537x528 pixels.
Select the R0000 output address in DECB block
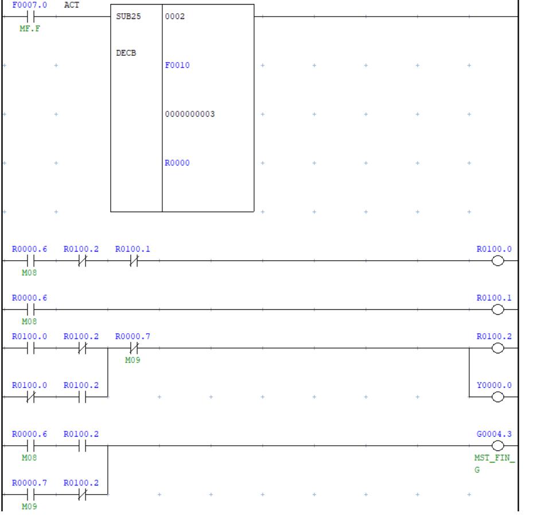pos(176,163)
